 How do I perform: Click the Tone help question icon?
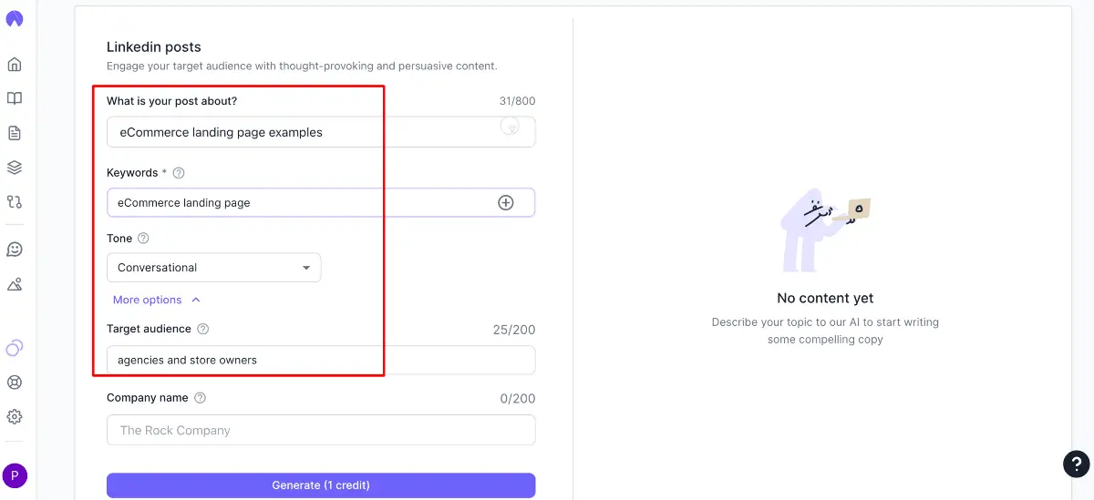coord(143,239)
